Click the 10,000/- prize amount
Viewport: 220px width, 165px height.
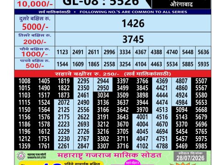point(35,4)
